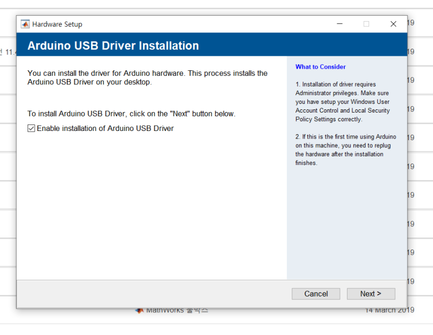Select the What to Consider heading
The height and width of the screenshot is (335, 433).
pos(320,67)
